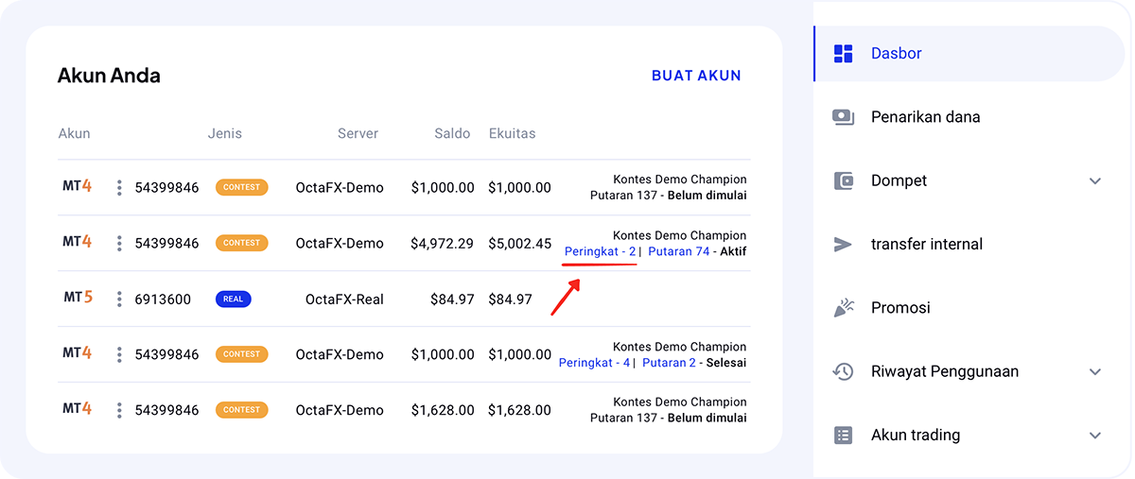Image resolution: width=1135 pixels, height=479 pixels.
Task: Open the Peringkat - 2 link
Action: click(600, 251)
